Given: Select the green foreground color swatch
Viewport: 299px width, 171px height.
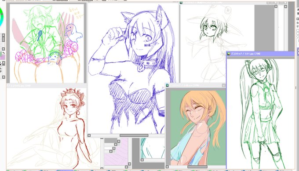Looking at the screenshot, I should [x=1, y=54].
